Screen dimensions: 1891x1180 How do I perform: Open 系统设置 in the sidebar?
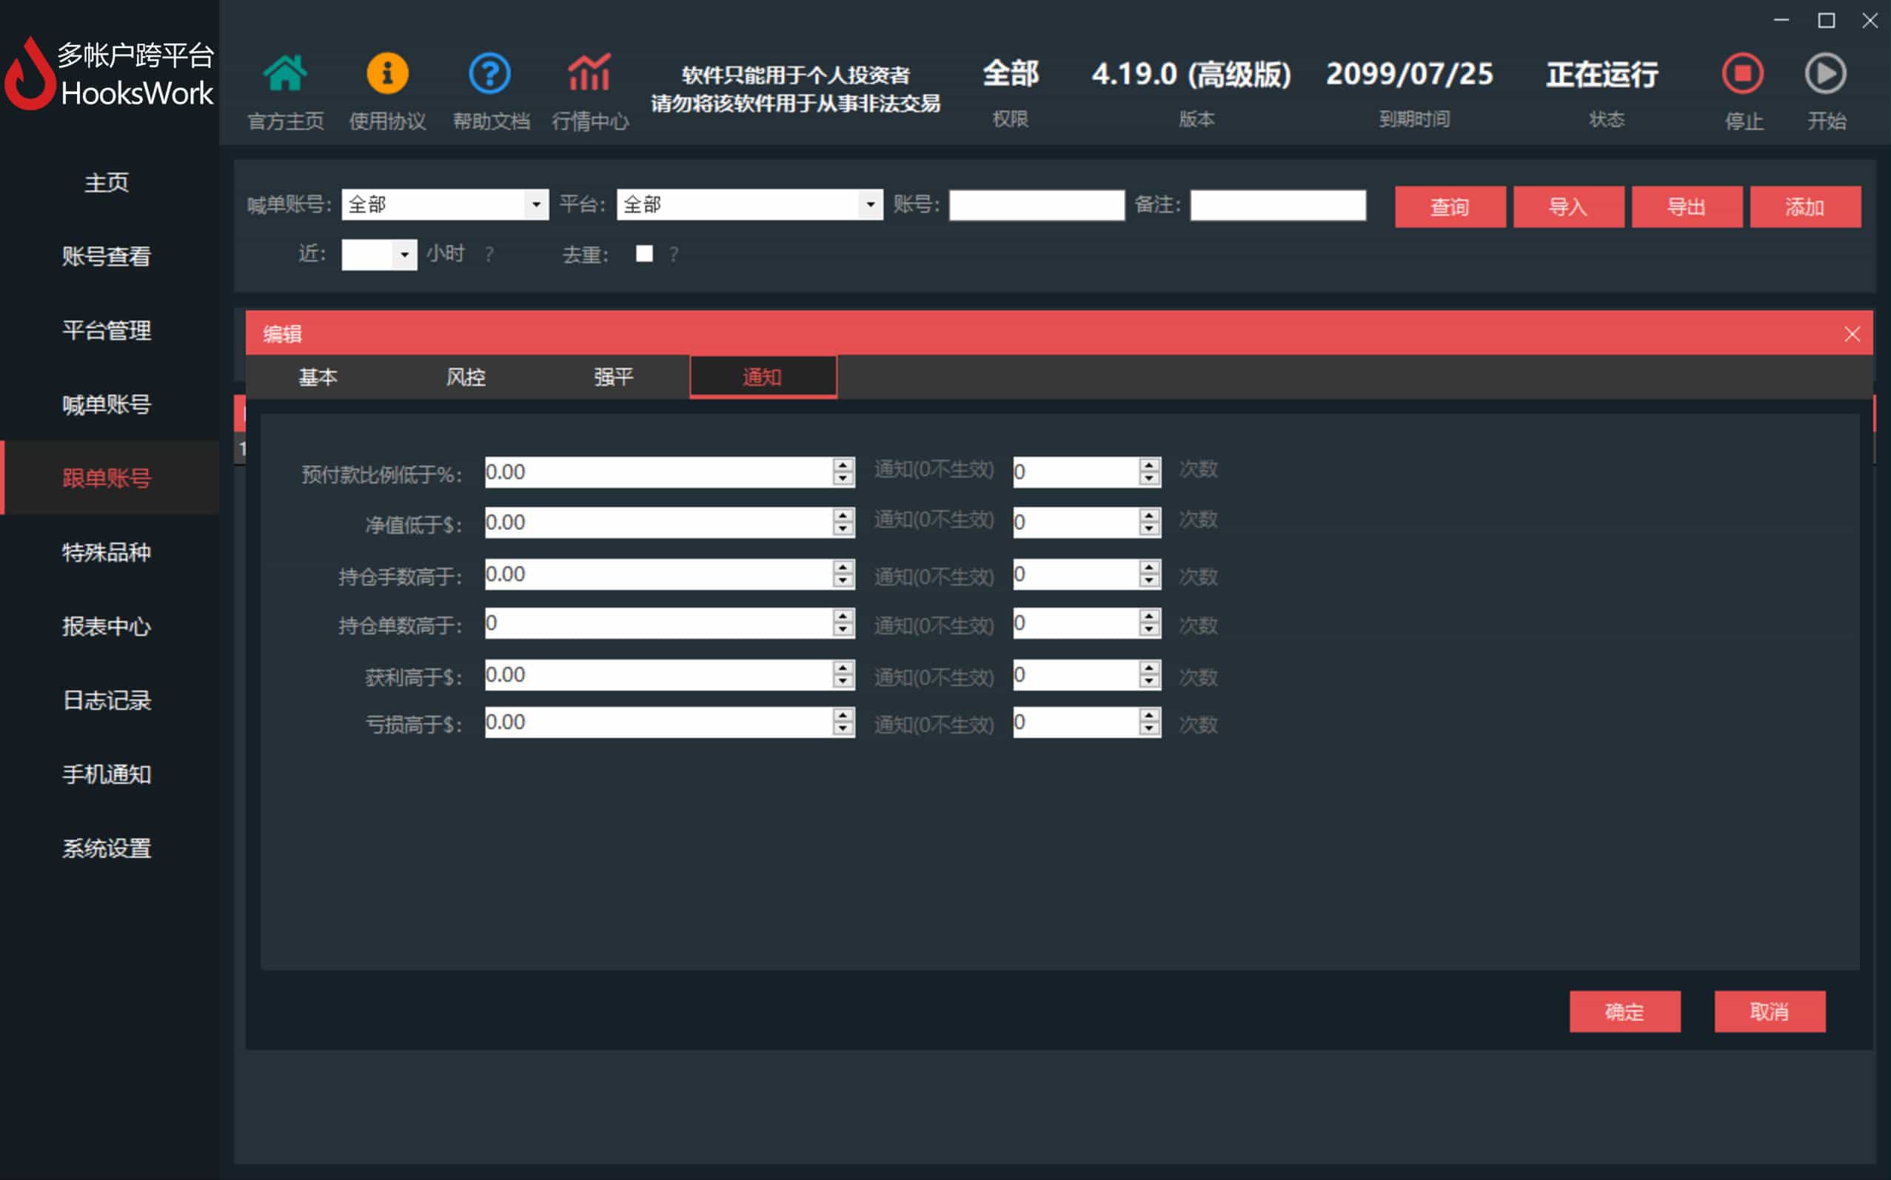coord(107,848)
